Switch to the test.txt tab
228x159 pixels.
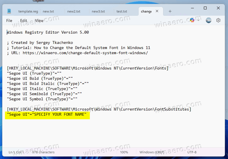(x=122, y=11)
